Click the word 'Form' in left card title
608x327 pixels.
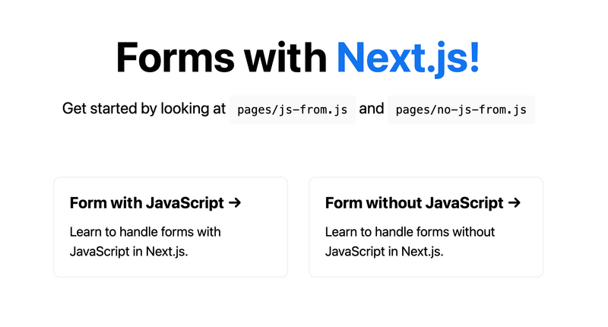[87, 203]
